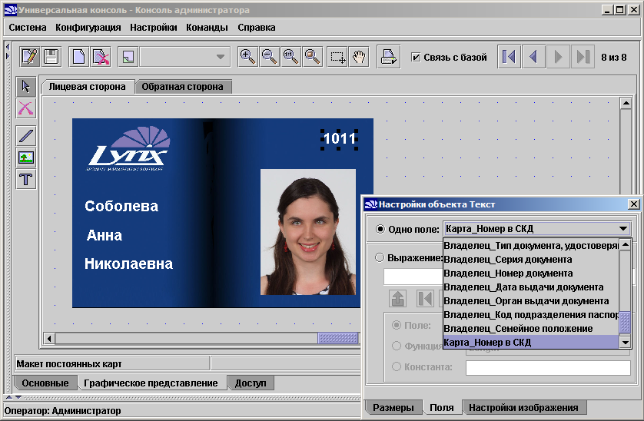Image resolution: width=644 pixels, height=421 pixels.
Task: Open the Справка menu
Action: click(256, 28)
